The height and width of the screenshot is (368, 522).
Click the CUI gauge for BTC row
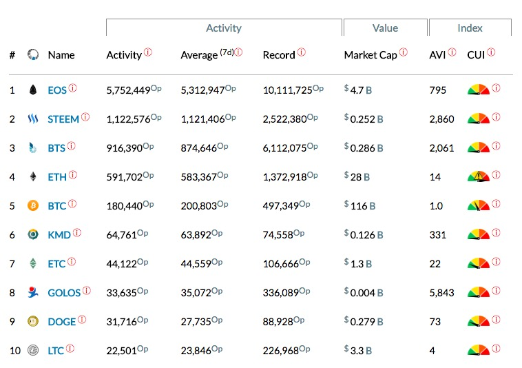479,205
